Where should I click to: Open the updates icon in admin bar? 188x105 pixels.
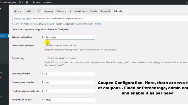[21, 2]
